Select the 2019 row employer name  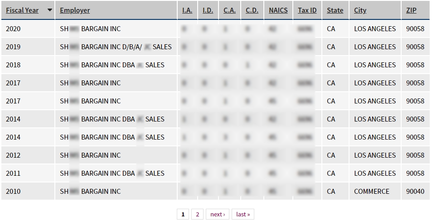(x=116, y=47)
